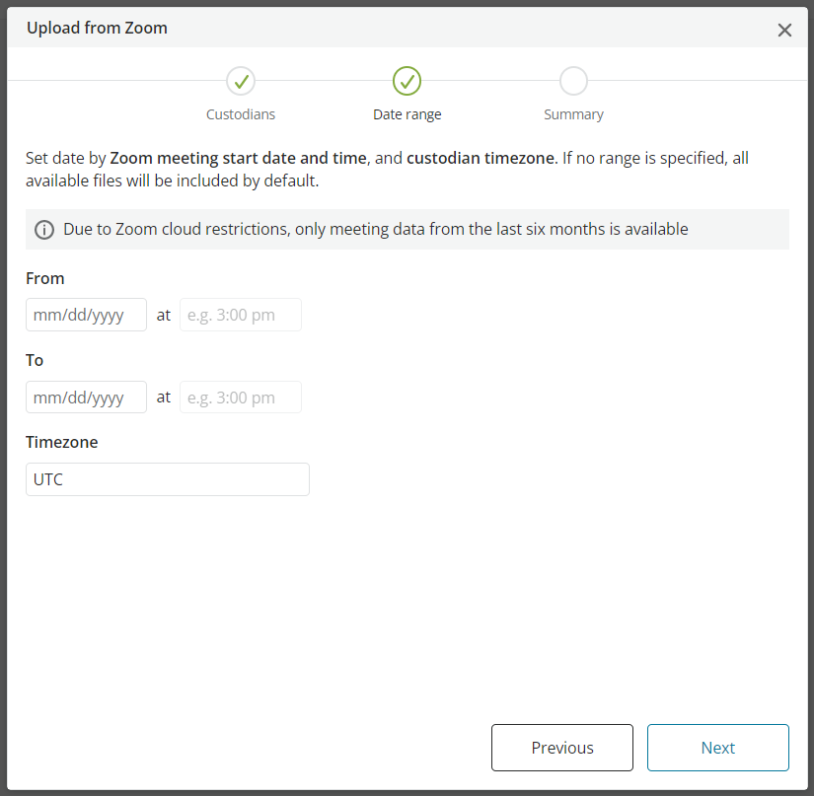Focus the From date mm/dd/yyyy field

pyautogui.click(x=86, y=315)
